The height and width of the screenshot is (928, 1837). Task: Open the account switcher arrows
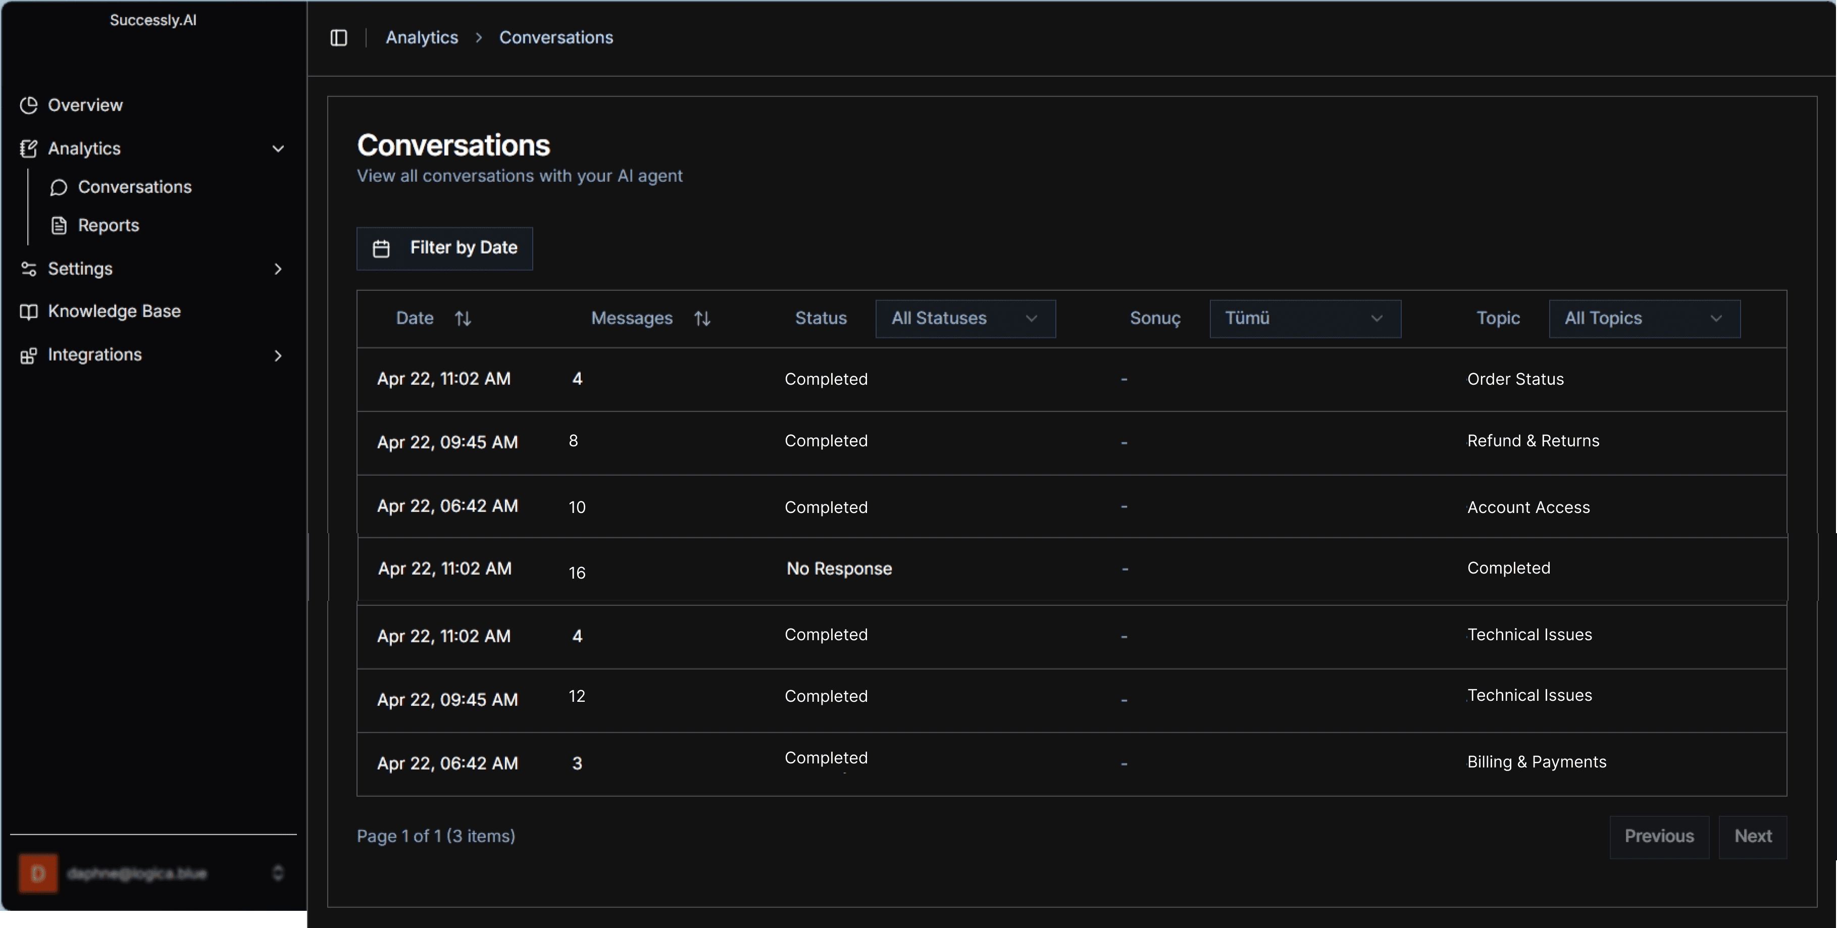(278, 873)
